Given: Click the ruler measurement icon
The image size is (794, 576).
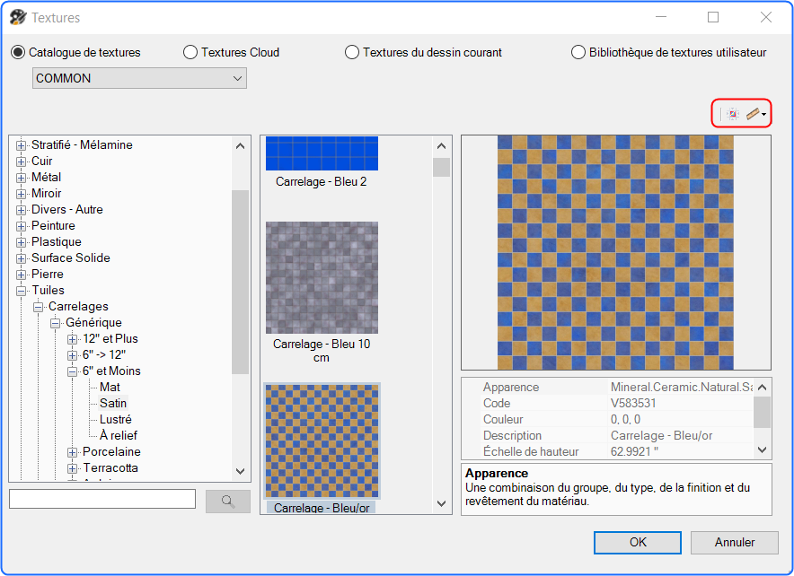Looking at the screenshot, I should pos(753,114).
